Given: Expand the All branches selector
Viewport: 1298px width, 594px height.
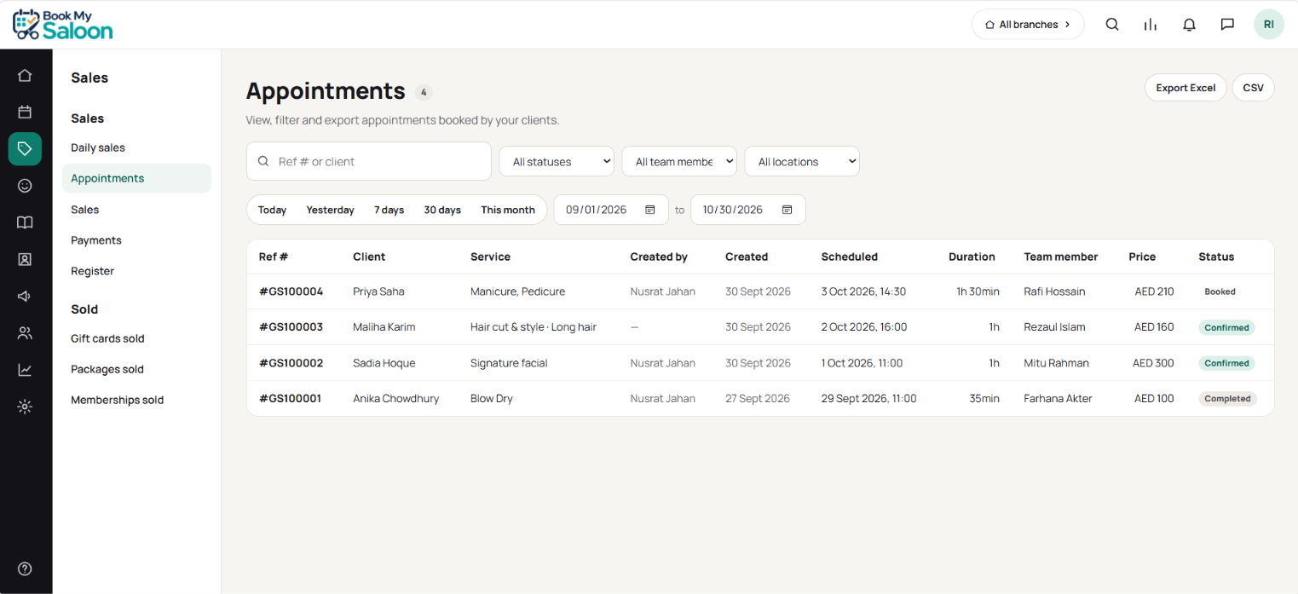Looking at the screenshot, I should pos(1028,25).
